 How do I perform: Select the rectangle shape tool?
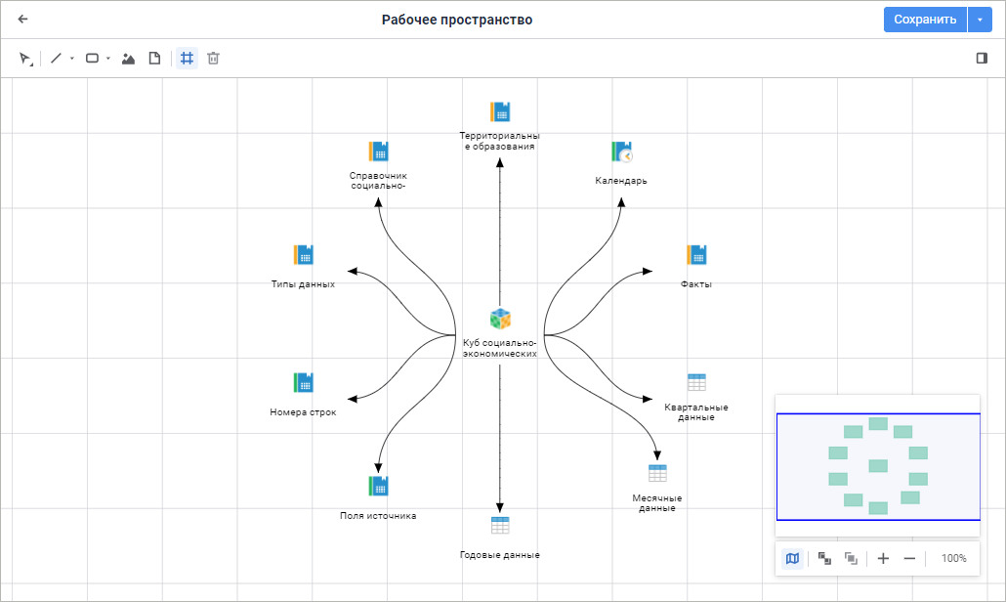point(93,59)
